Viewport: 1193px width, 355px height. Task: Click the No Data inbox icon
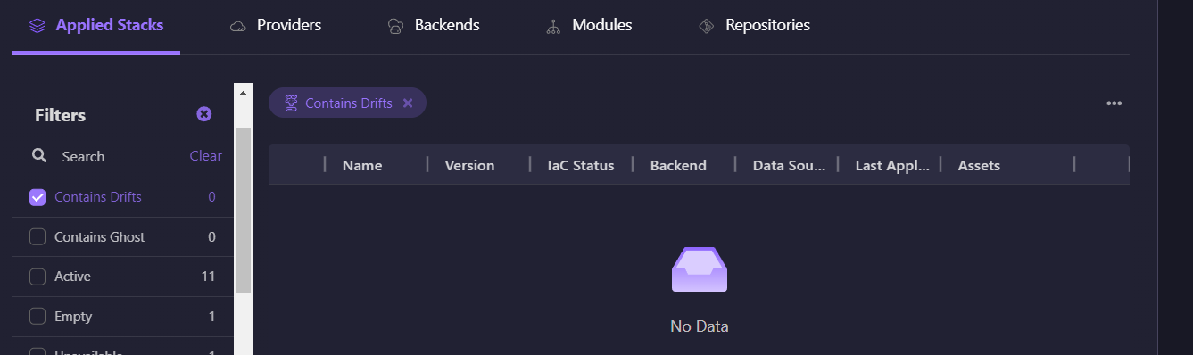(700, 269)
